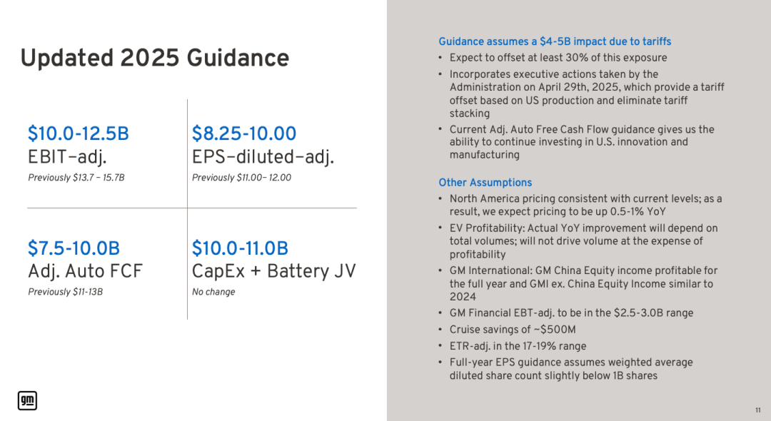Screen dimensions: 771x421
Task: Click the $10.0-11.0B CapEx figure
Action: (x=240, y=248)
